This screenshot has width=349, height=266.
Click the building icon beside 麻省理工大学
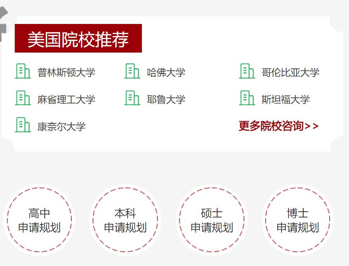22,99
